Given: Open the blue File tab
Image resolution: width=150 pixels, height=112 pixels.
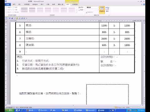Looking at the screenshot, I should point(8,4).
